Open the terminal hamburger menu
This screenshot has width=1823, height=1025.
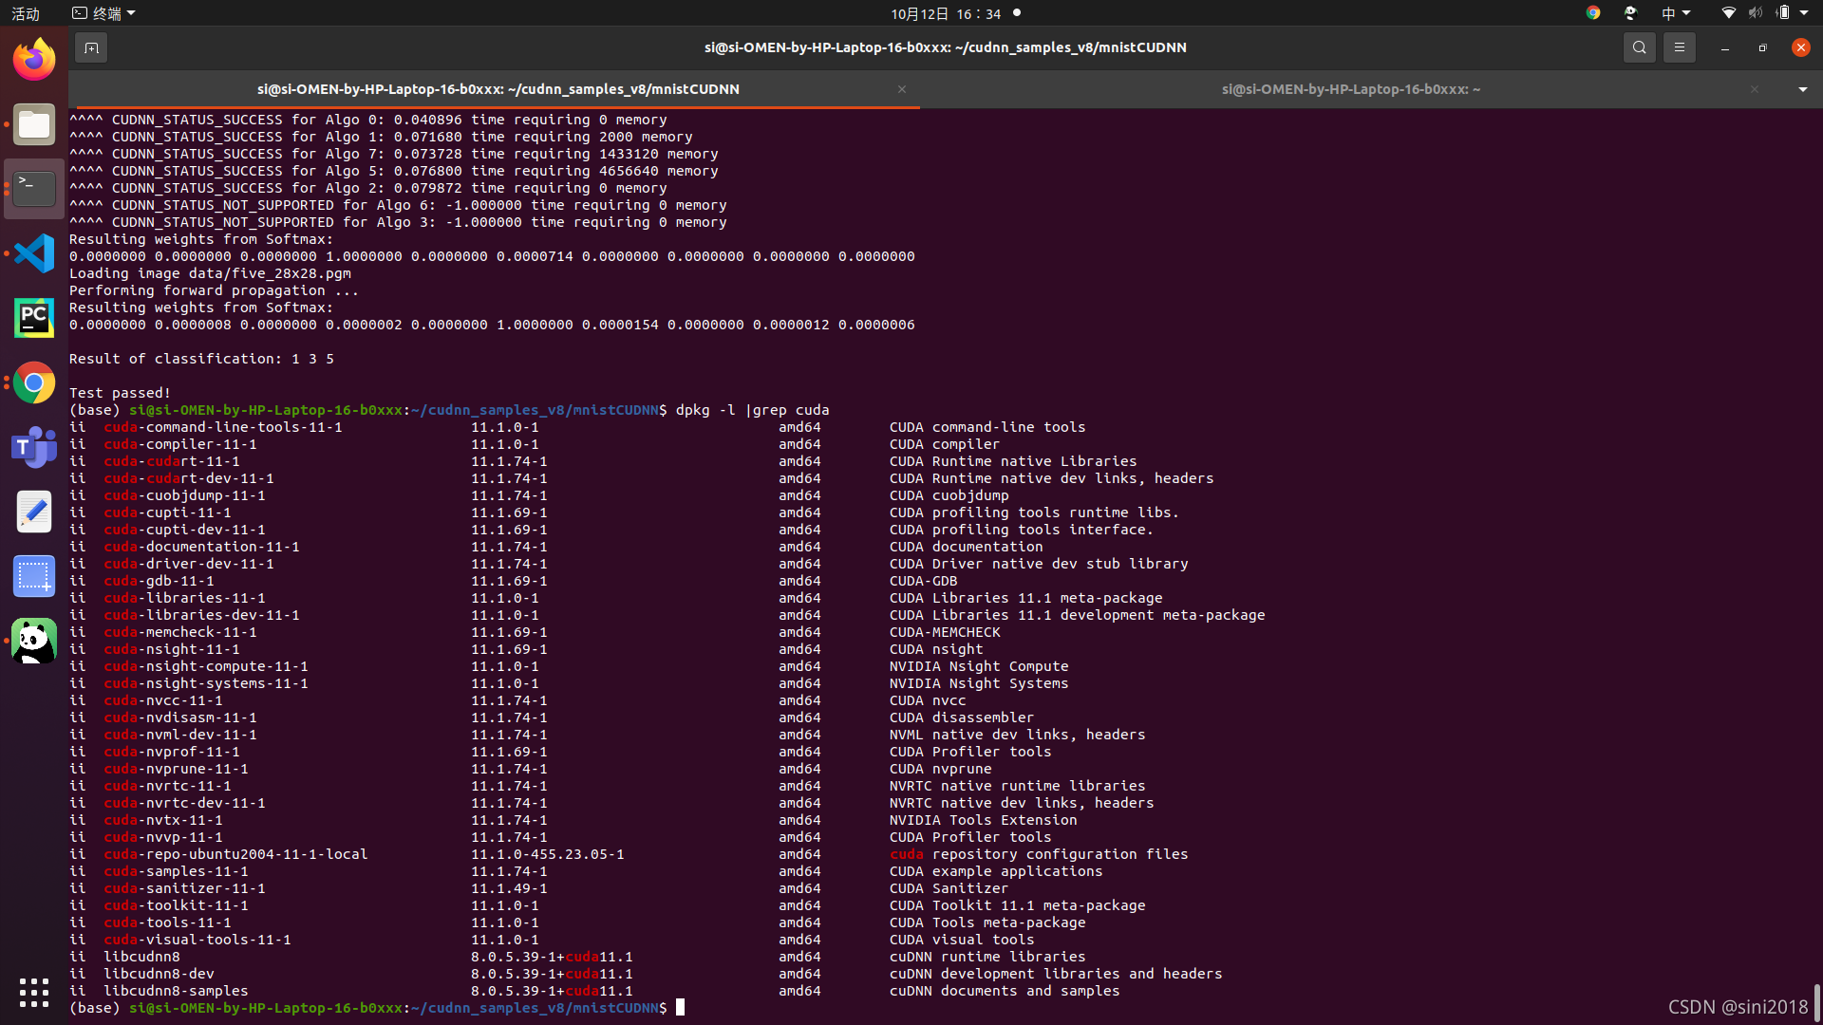1679,47
